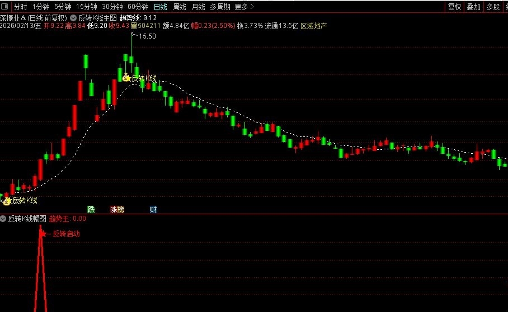The height and width of the screenshot is (312, 508).
Task: Click the 高9.84 high price text
Action: [x=75, y=26]
